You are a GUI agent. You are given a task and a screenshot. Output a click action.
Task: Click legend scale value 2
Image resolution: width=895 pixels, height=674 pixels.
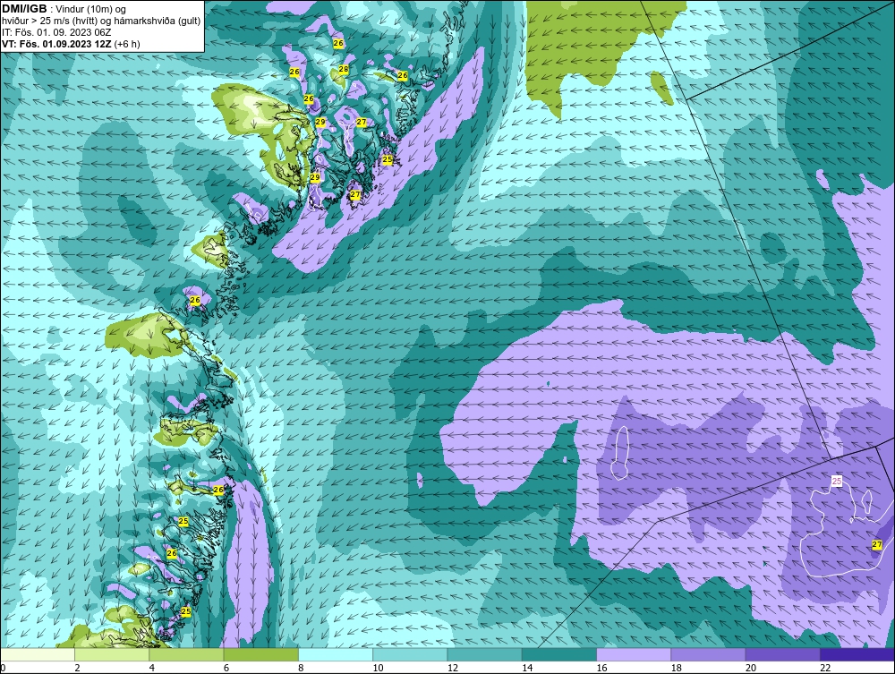tap(77, 669)
